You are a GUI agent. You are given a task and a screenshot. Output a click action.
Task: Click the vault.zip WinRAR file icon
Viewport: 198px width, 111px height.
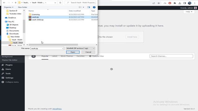pyautogui.click(x=30, y=17)
